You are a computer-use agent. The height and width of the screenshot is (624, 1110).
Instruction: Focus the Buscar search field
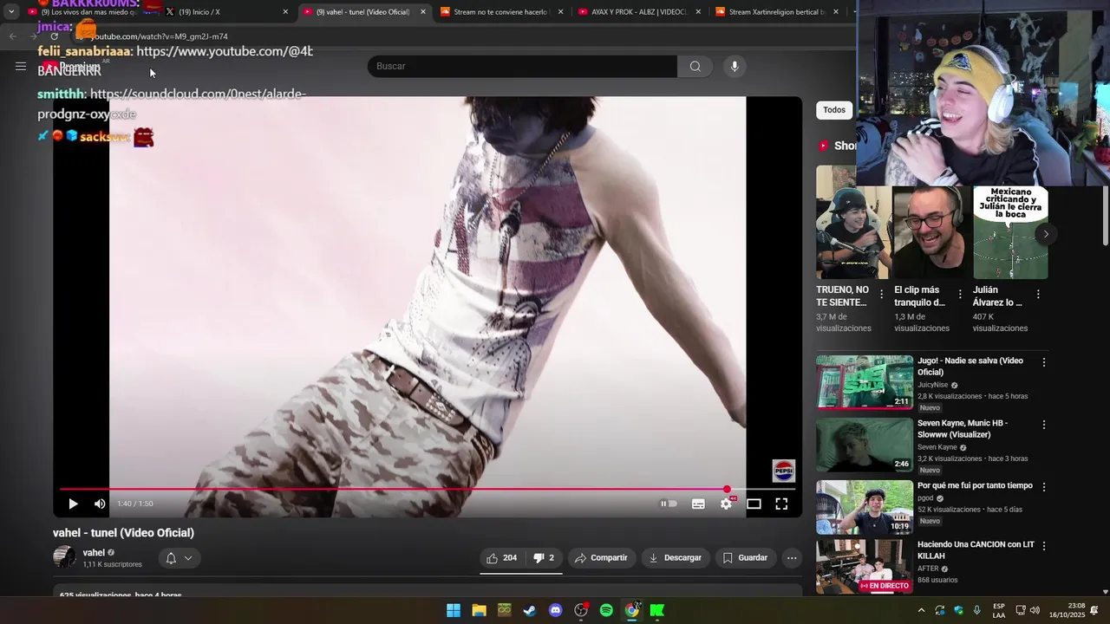point(522,66)
